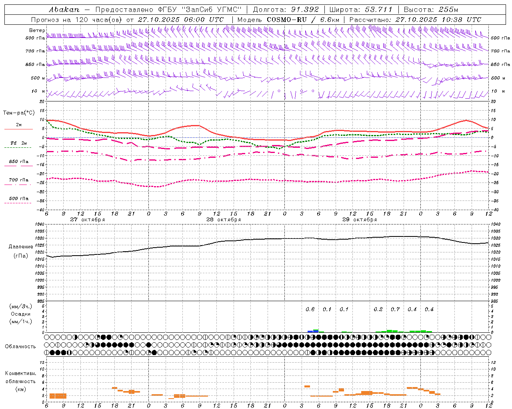This screenshot has height=409, width=512.
Task: Click the "Высота: 255м" elevation value
Action: pos(431,10)
